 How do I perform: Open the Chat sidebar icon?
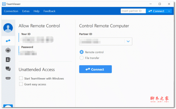coord(8,69)
